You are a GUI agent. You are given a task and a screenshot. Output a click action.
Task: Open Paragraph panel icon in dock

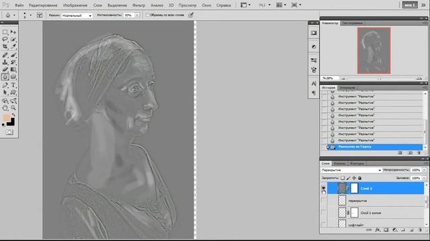pos(314,93)
